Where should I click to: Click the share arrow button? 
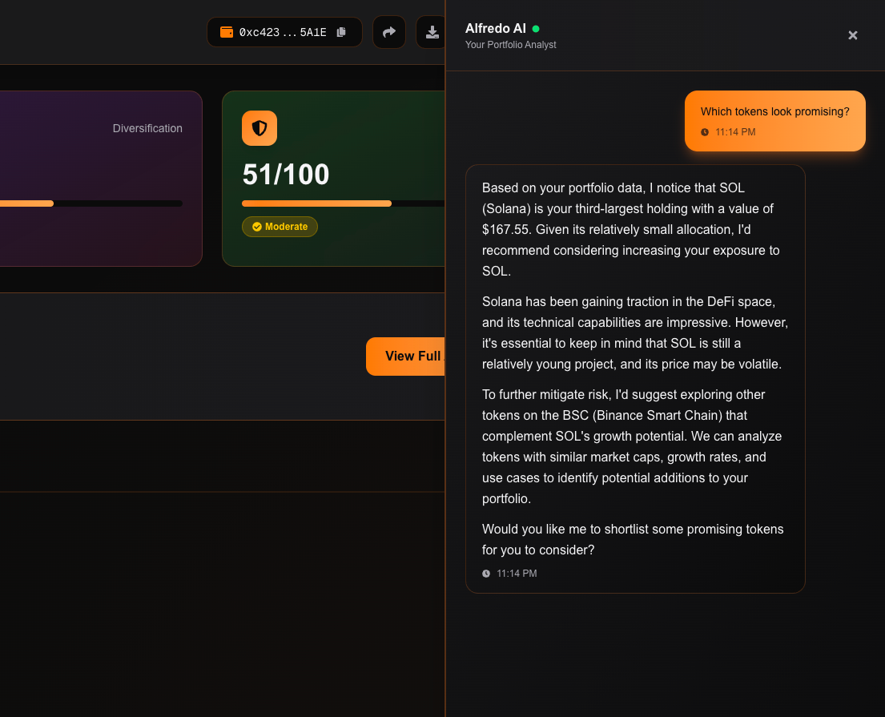coord(389,32)
